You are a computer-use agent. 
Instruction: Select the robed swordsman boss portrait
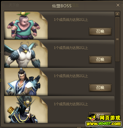click(x=26, y=82)
